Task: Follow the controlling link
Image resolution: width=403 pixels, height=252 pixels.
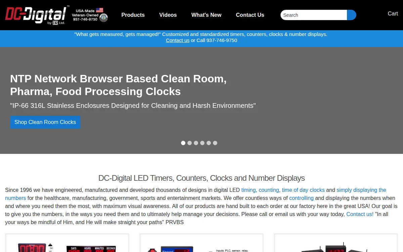Action: point(301,198)
